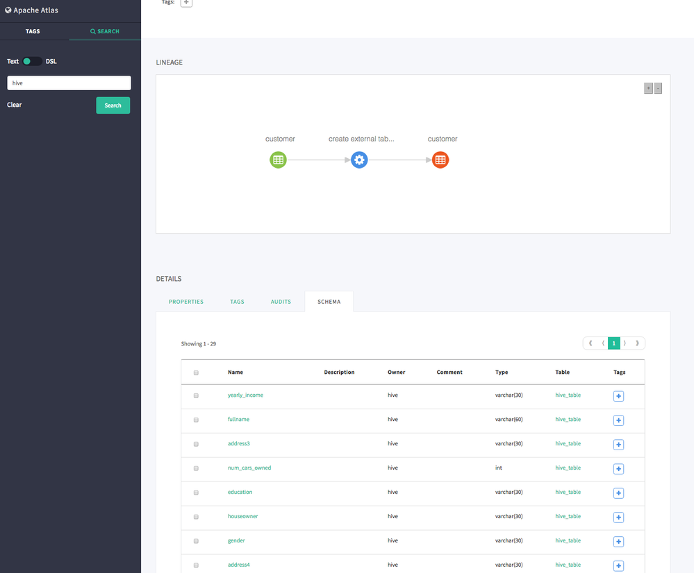Go to previous page of schema
The height and width of the screenshot is (573, 694).
[603, 343]
